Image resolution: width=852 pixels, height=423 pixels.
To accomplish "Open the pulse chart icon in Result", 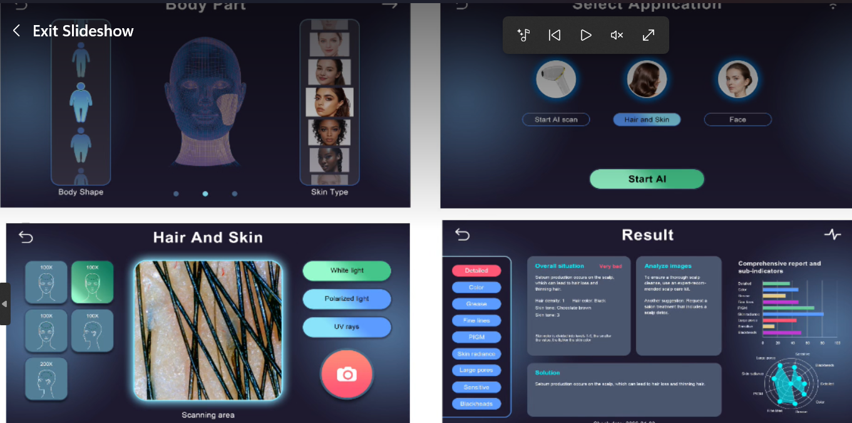I will coord(832,234).
